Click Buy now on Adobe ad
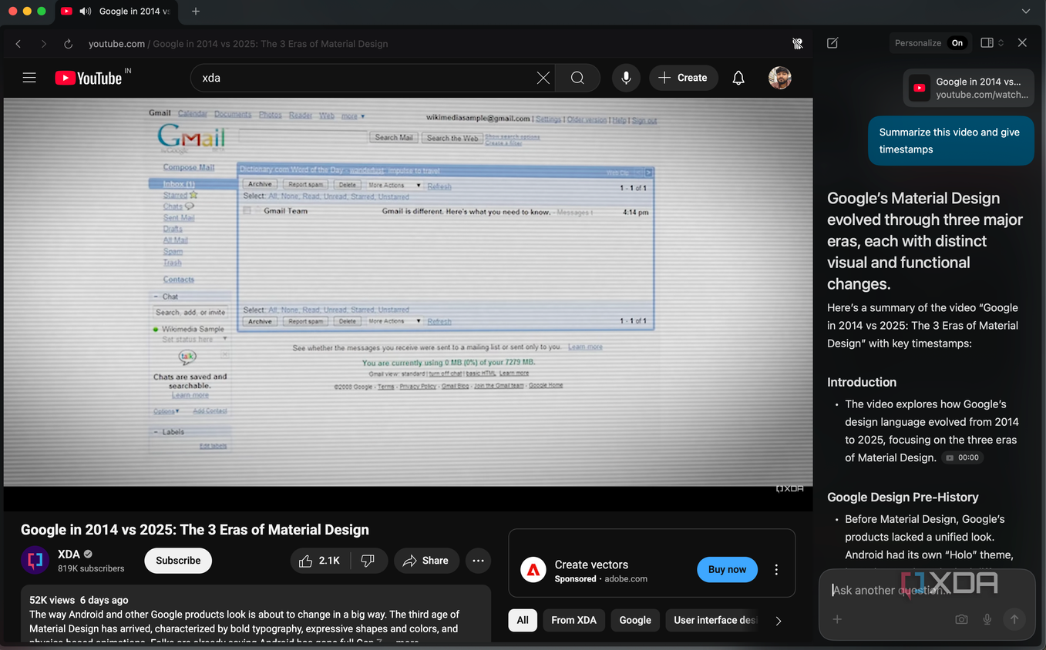The width and height of the screenshot is (1046, 650). click(x=727, y=570)
